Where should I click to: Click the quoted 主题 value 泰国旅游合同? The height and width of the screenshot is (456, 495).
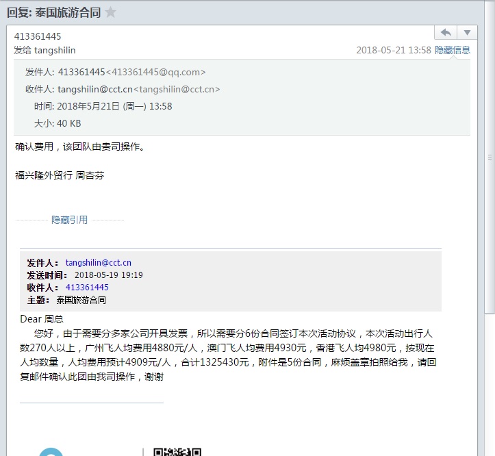pyautogui.click(x=81, y=300)
